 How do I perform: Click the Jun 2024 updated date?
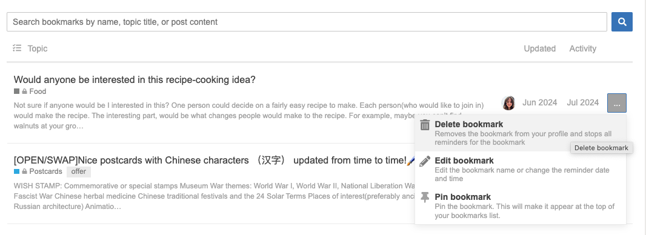tap(540, 102)
